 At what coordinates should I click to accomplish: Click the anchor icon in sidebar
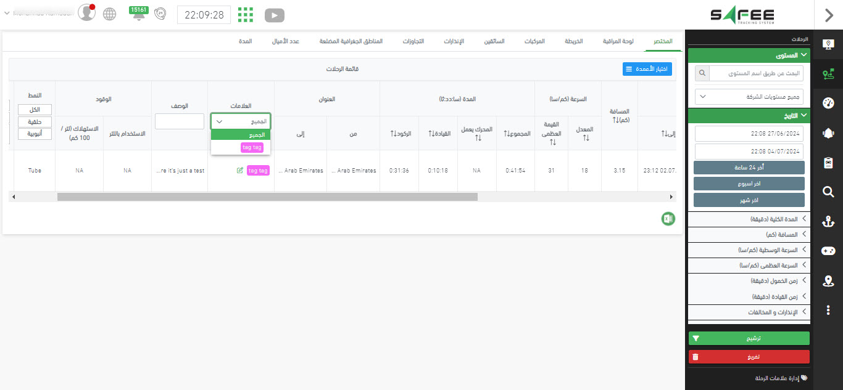click(828, 222)
